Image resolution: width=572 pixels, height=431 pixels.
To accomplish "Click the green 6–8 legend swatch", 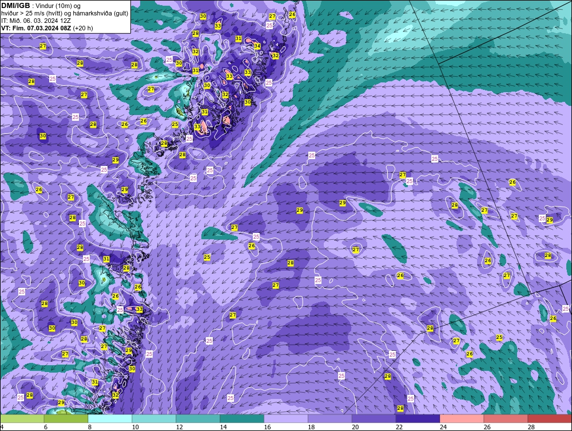I will click(66, 418).
